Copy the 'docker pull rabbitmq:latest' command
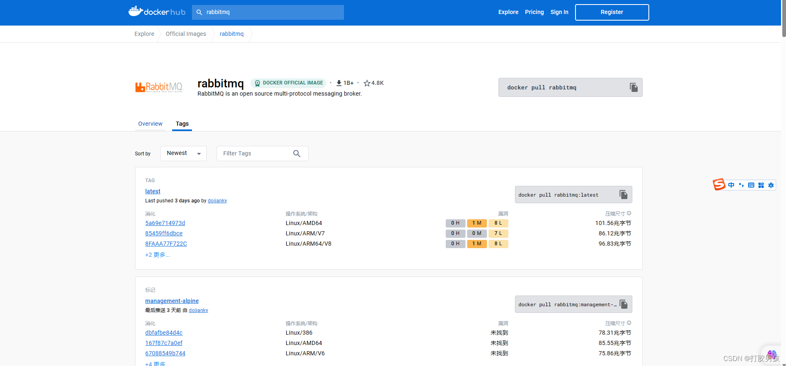 (x=624, y=195)
